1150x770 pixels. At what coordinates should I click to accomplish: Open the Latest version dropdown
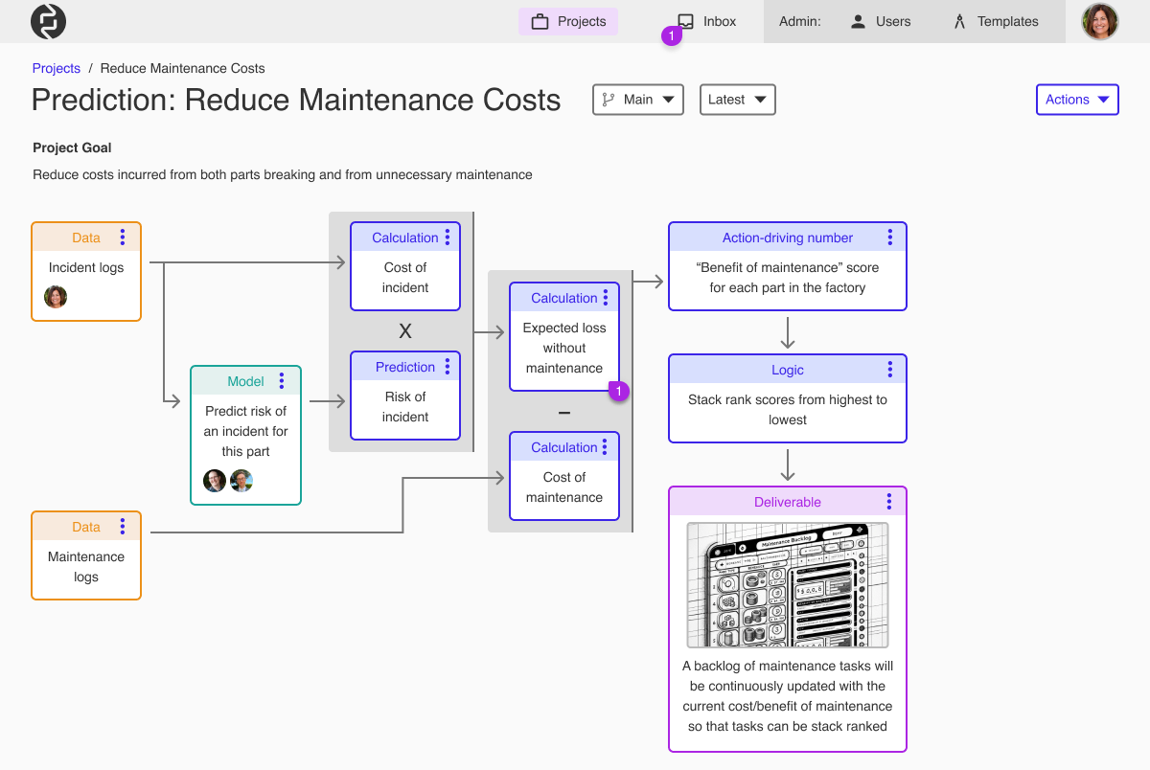click(737, 99)
